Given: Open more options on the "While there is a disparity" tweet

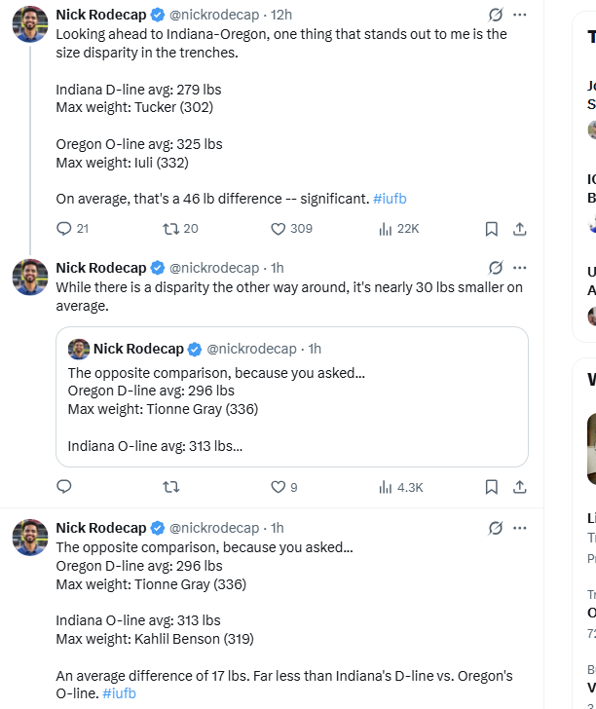Looking at the screenshot, I should [x=520, y=268].
